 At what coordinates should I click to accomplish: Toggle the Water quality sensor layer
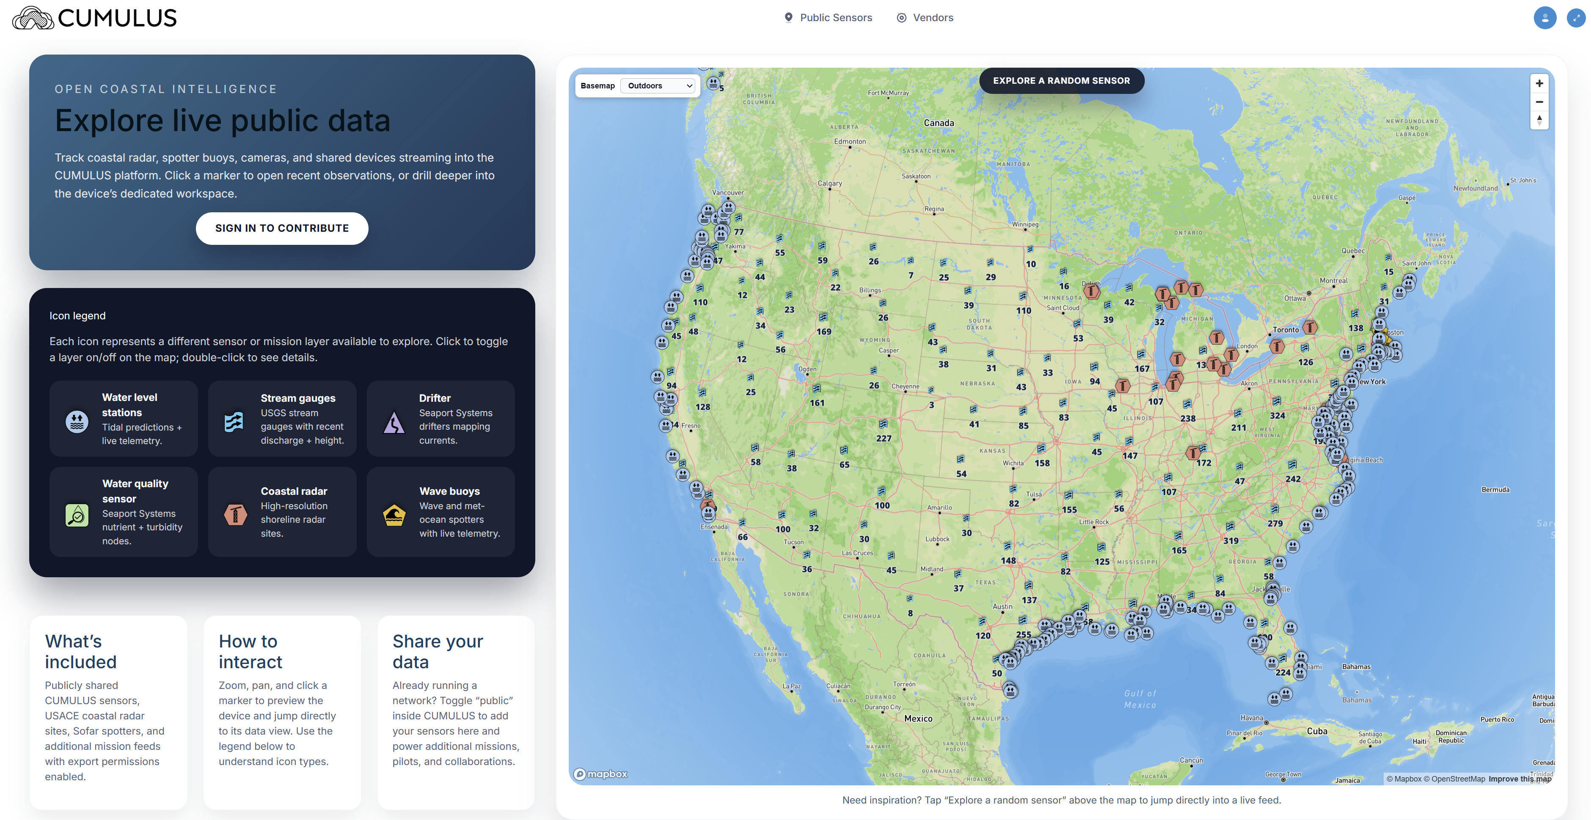(x=76, y=514)
